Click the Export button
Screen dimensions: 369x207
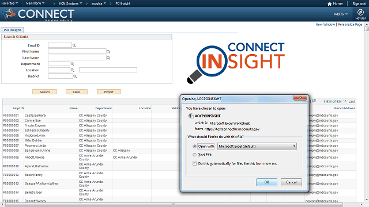tap(109, 92)
